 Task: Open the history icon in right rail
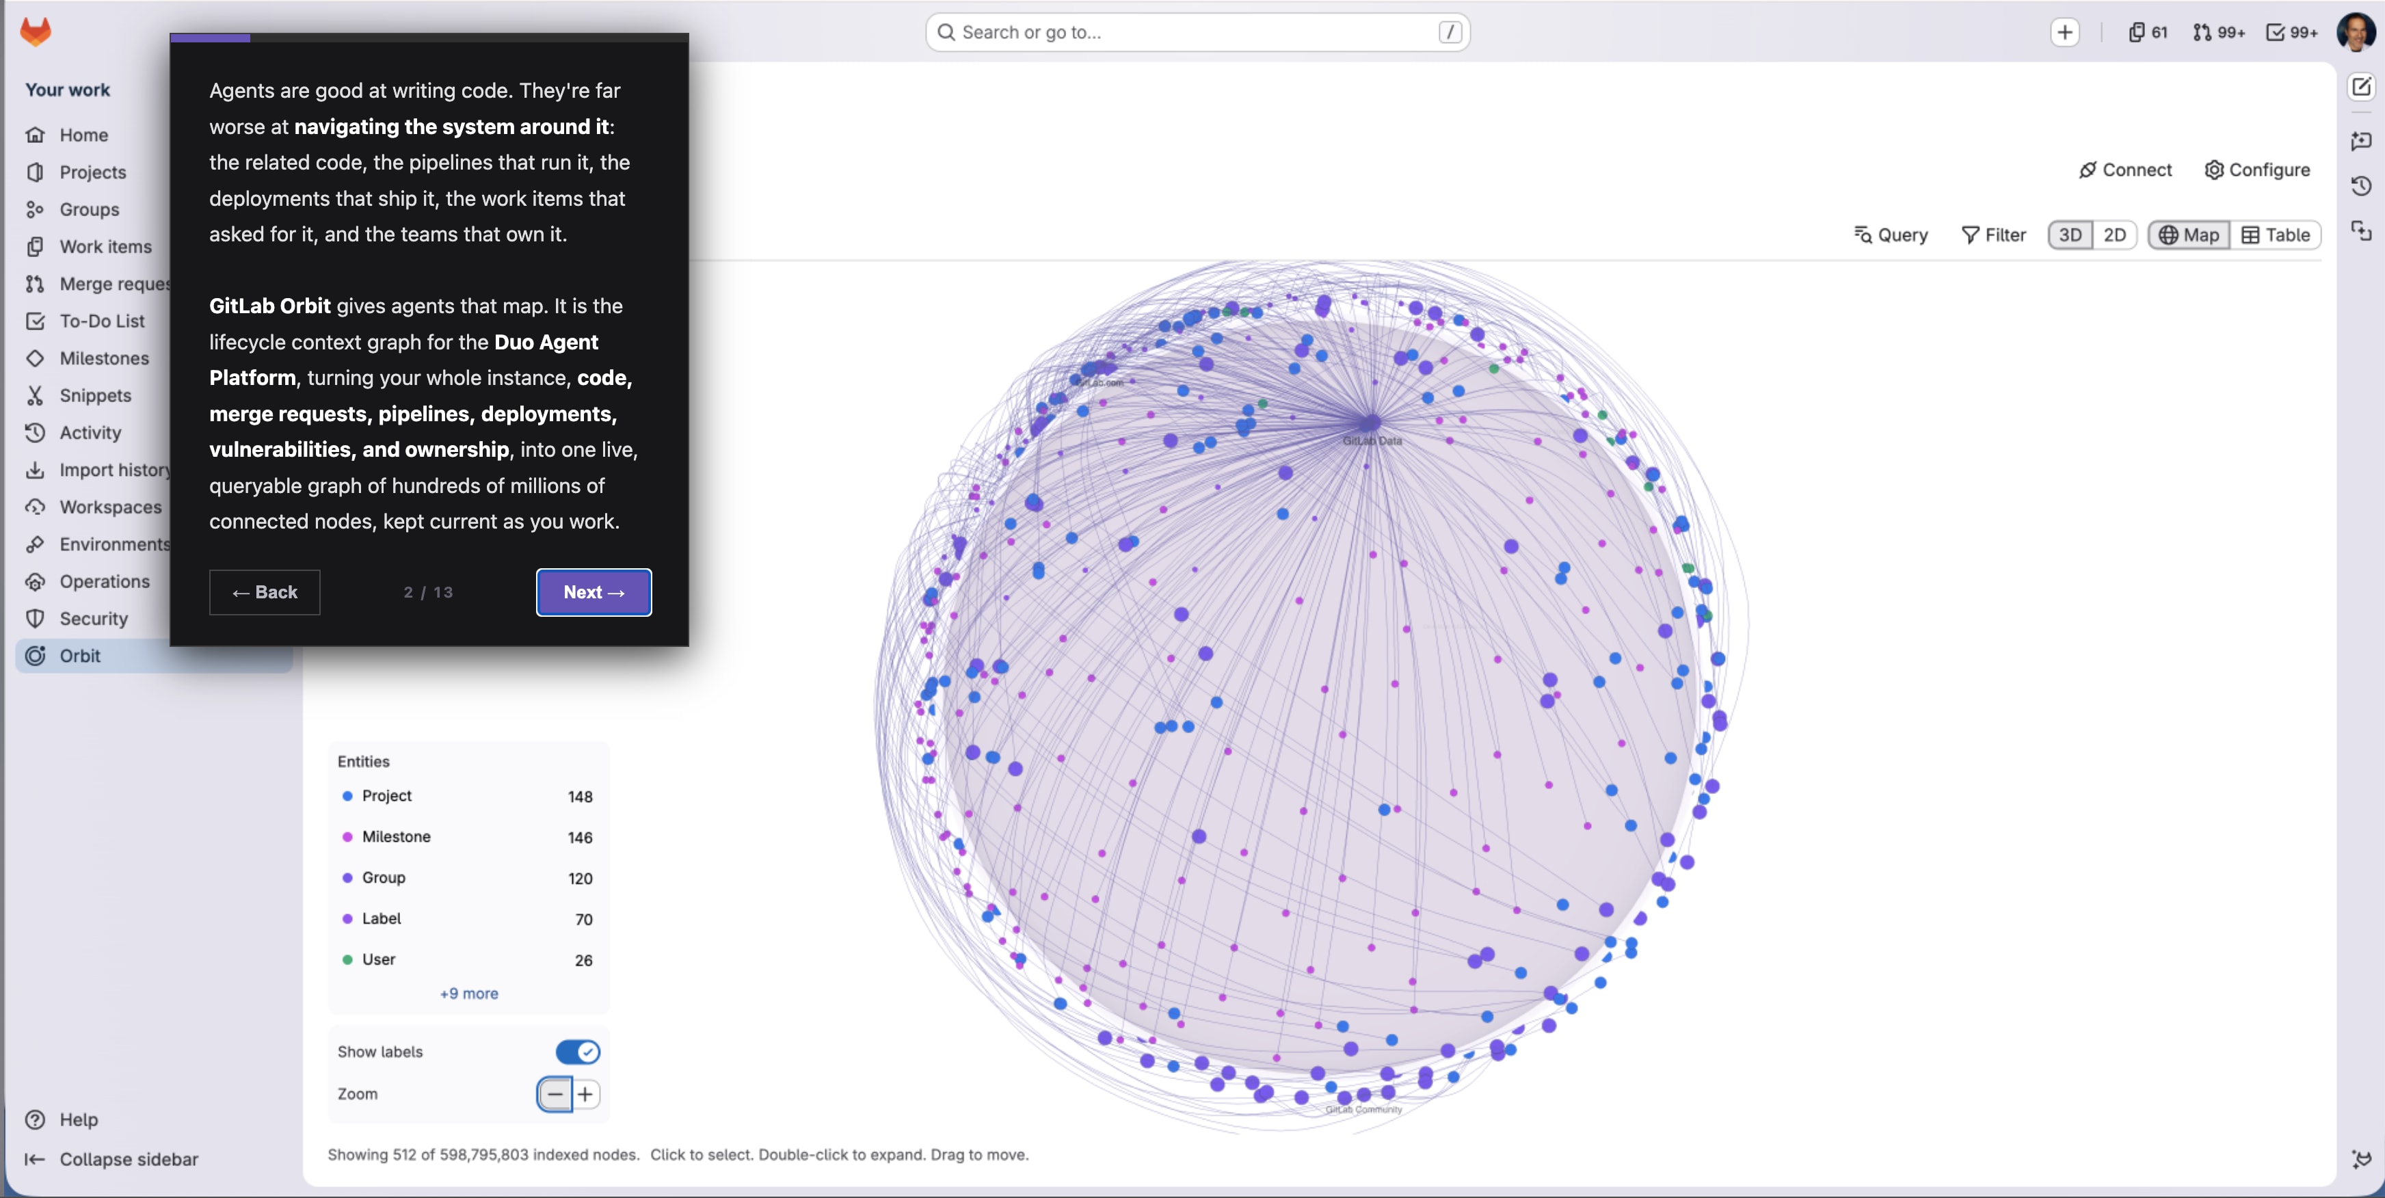[x=2361, y=185]
